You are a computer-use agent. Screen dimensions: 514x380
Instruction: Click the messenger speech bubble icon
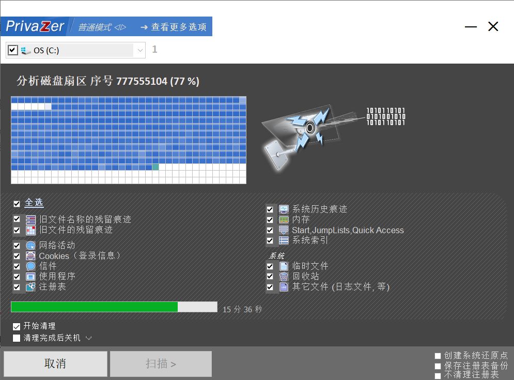click(x=30, y=266)
